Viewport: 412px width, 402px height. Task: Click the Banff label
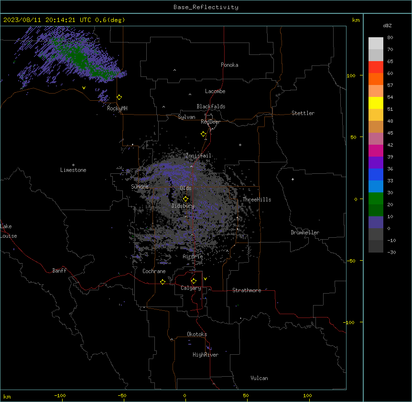pos(59,271)
